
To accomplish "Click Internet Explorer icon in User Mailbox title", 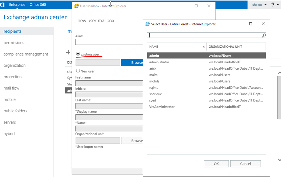I will click(x=77, y=6).
